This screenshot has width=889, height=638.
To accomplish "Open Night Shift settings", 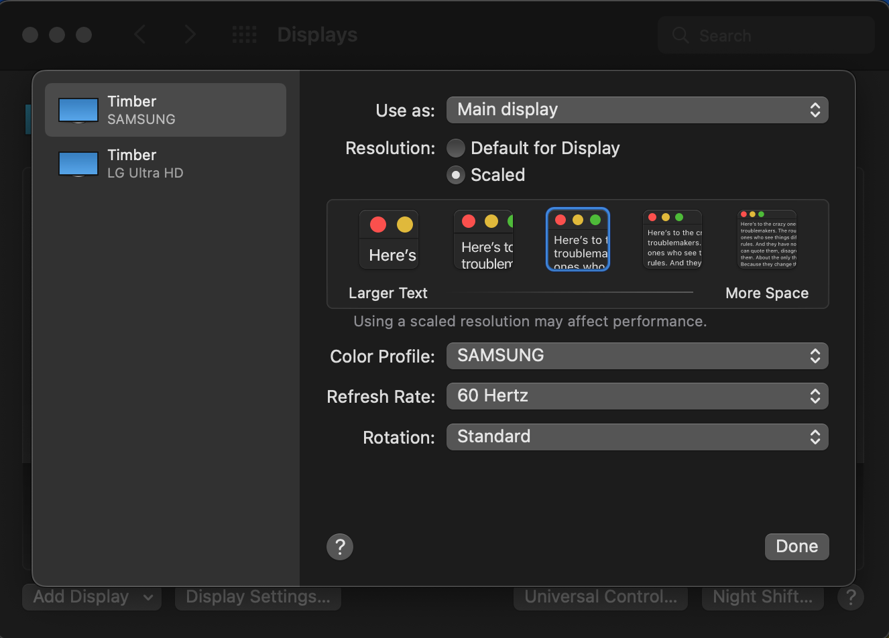I will pyautogui.click(x=762, y=596).
